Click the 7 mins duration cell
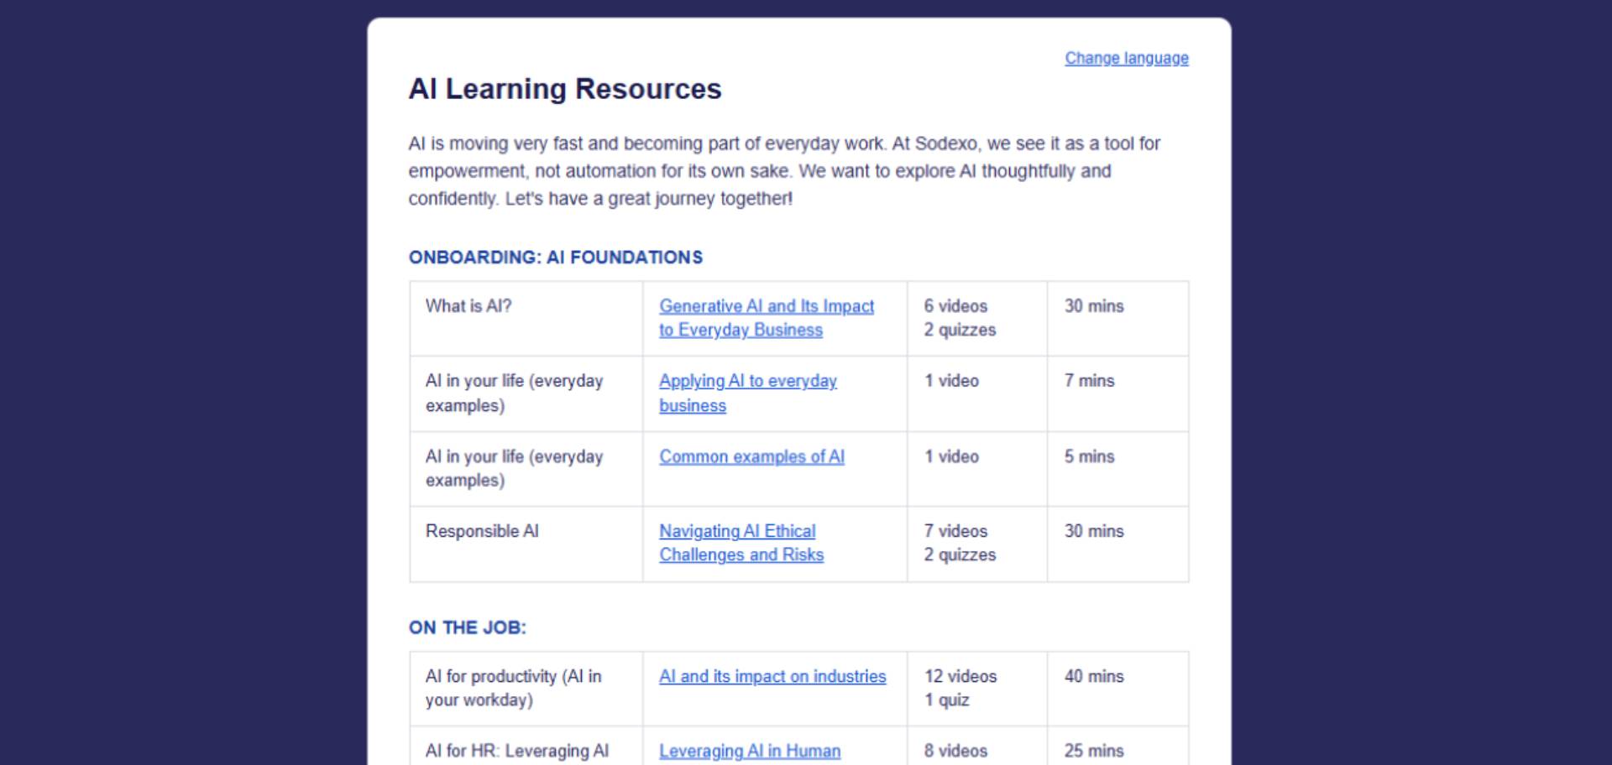The height and width of the screenshot is (765, 1612). [1117, 394]
